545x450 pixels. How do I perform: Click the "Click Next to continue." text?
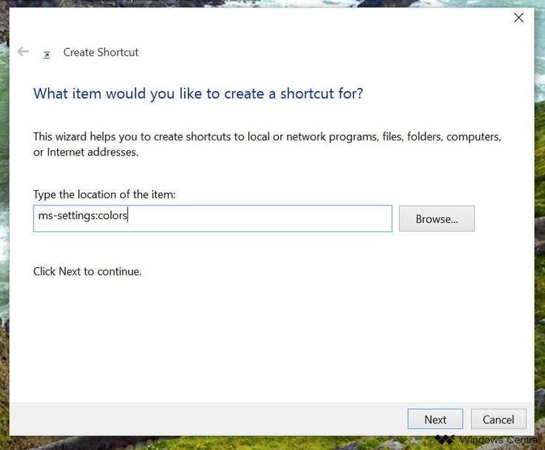(x=87, y=271)
